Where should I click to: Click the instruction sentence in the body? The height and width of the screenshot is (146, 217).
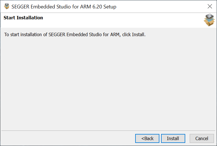tap(75, 35)
